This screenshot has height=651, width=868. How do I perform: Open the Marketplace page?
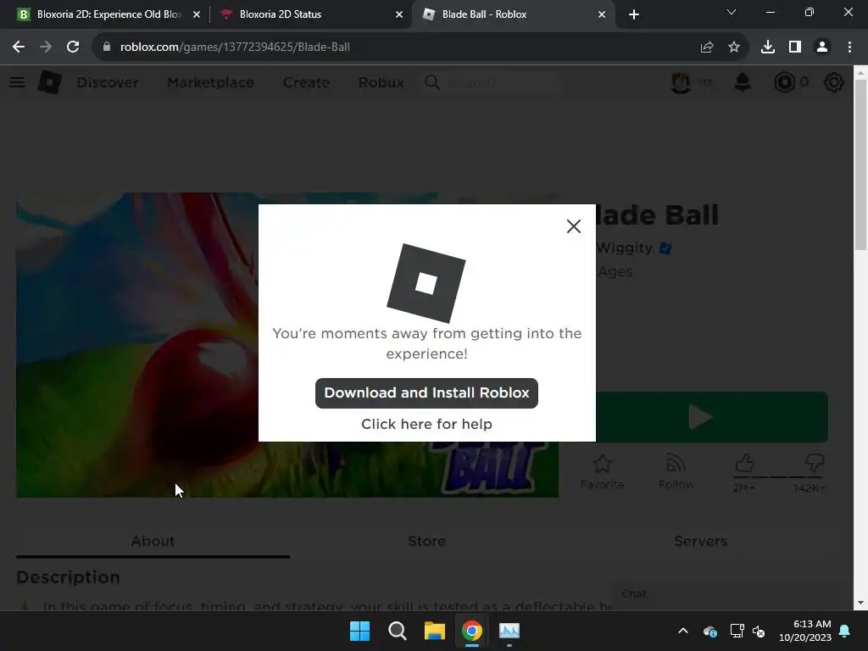210,82
